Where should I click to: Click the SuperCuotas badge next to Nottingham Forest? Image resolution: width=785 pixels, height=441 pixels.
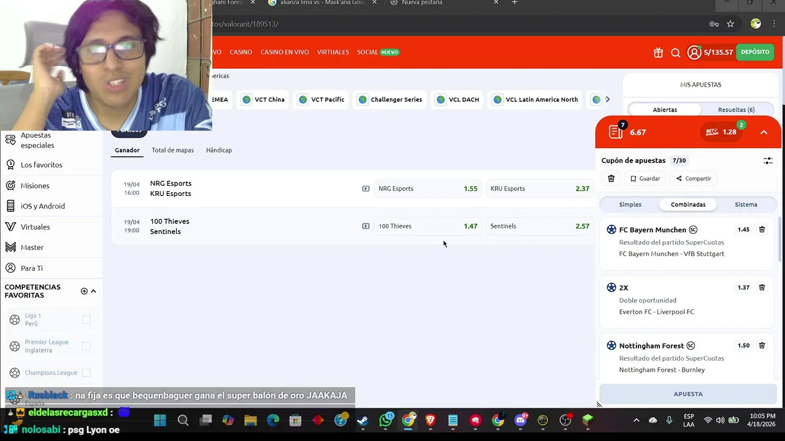click(x=691, y=345)
